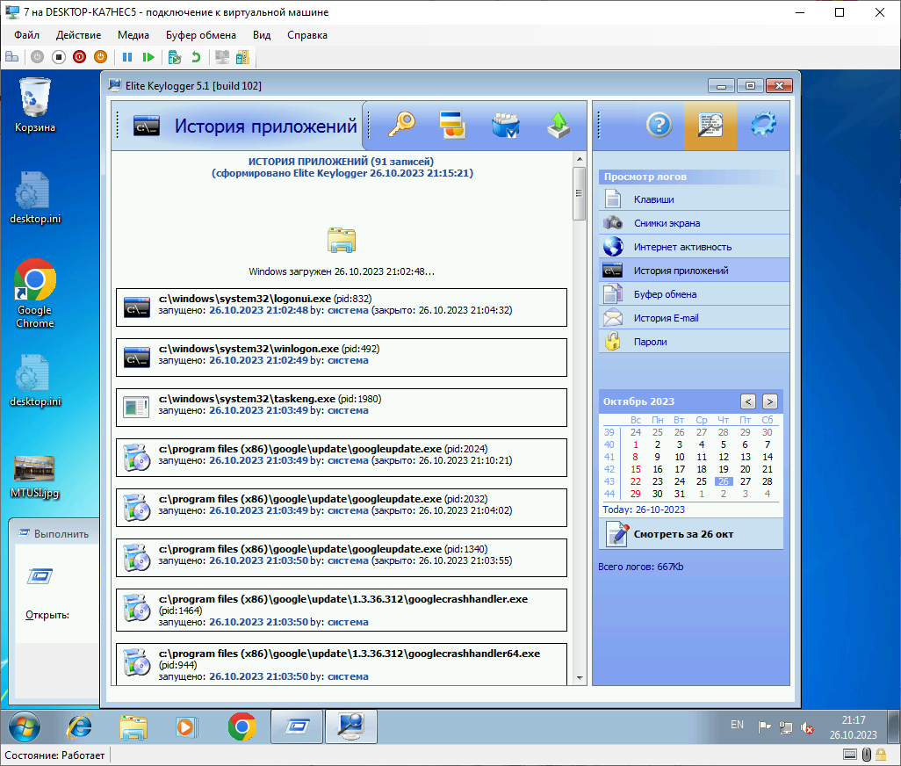Open the help question mark icon
The height and width of the screenshot is (766, 901).
[659, 125]
